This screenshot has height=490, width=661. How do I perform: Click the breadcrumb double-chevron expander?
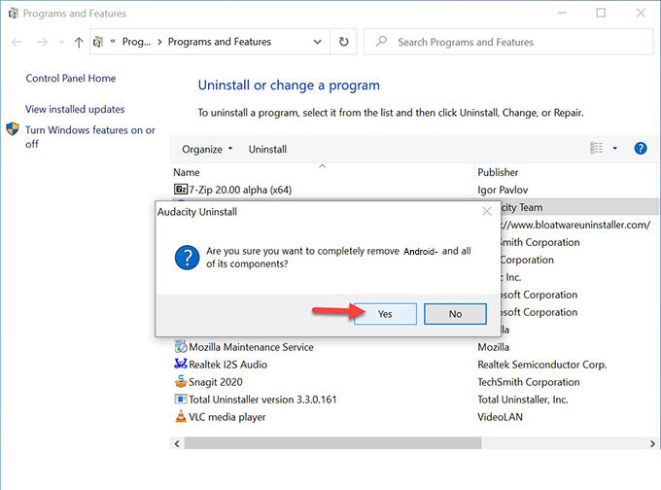pyautogui.click(x=113, y=42)
